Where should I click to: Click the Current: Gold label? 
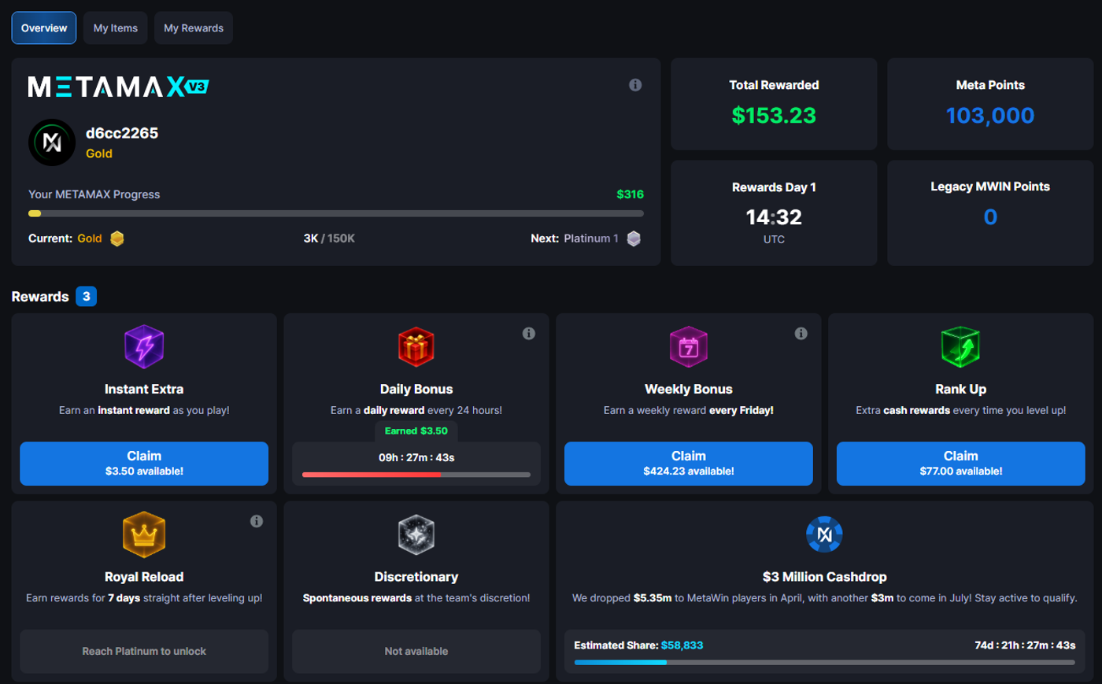[x=65, y=238]
